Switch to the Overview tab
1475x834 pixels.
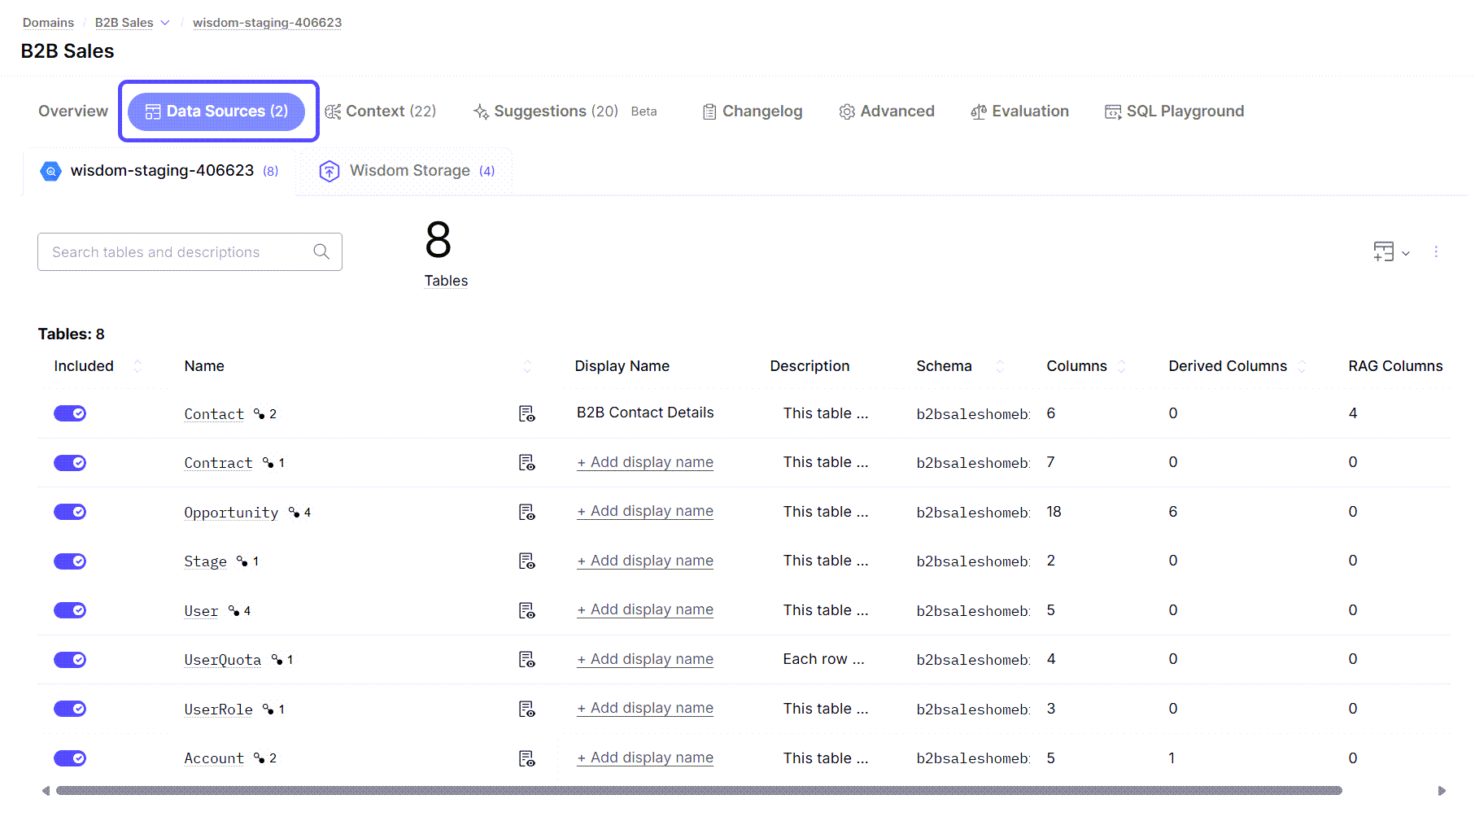(72, 111)
